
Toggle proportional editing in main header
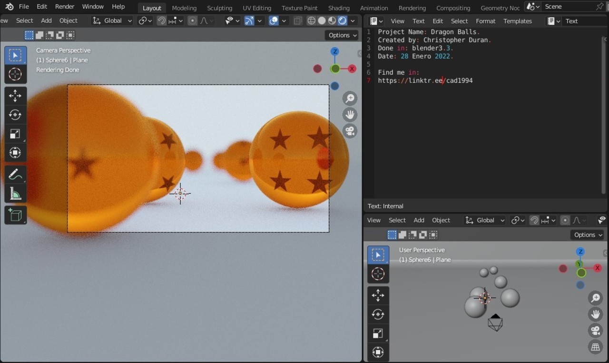tap(192, 21)
